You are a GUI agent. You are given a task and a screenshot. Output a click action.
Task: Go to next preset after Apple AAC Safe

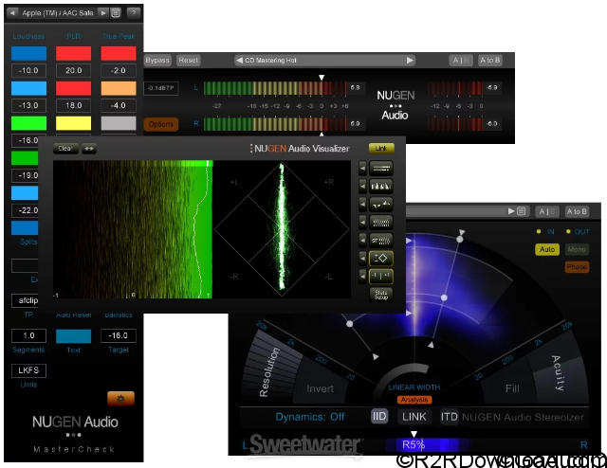pos(102,12)
